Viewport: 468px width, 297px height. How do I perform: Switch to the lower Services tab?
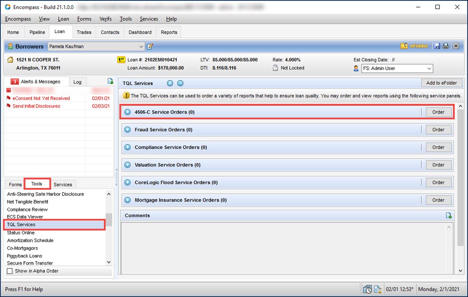(x=63, y=185)
